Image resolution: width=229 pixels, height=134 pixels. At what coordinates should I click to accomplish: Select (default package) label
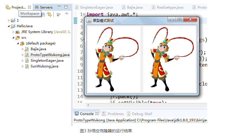click(41, 43)
